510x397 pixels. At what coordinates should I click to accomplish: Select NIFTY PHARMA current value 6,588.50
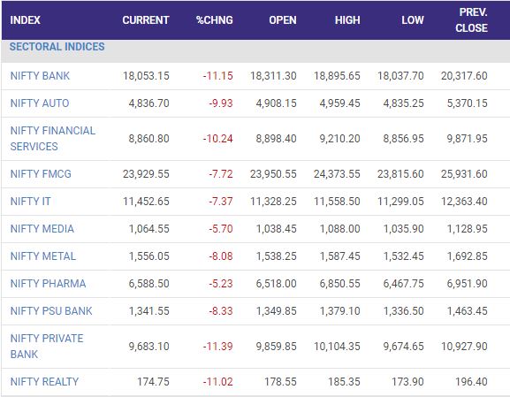click(x=149, y=284)
